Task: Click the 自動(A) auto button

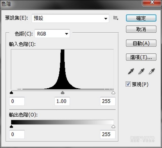Action: pos(141,43)
